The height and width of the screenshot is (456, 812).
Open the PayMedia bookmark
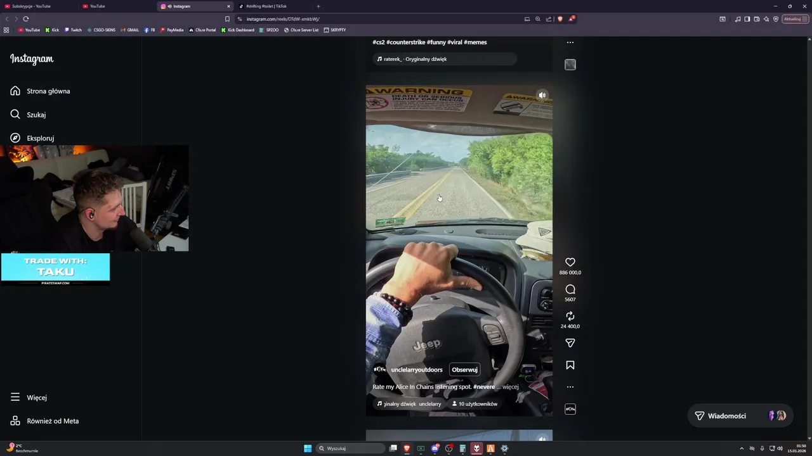[x=172, y=30]
